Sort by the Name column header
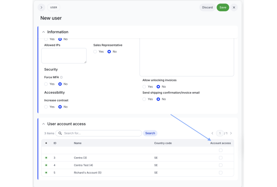 (77, 143)
